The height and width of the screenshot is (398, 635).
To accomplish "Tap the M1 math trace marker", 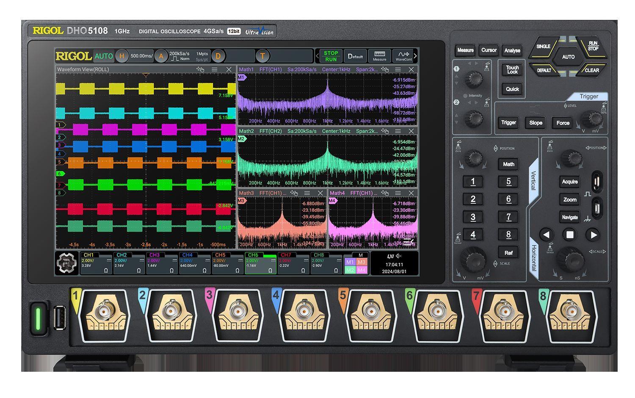I will coord(242,77).
